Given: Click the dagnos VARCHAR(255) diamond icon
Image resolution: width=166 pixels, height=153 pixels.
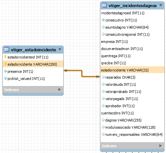Looking at the screenshot, I should [x=103, y=120].
